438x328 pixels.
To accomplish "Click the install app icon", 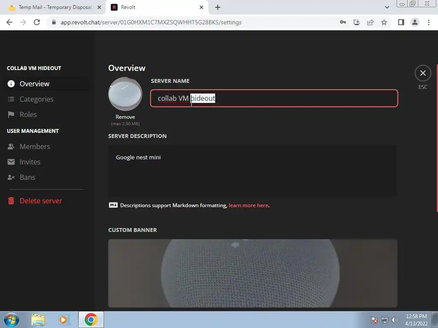I will point(356,22).
